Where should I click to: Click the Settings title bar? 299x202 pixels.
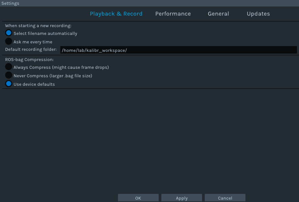[x=149, y=3]
